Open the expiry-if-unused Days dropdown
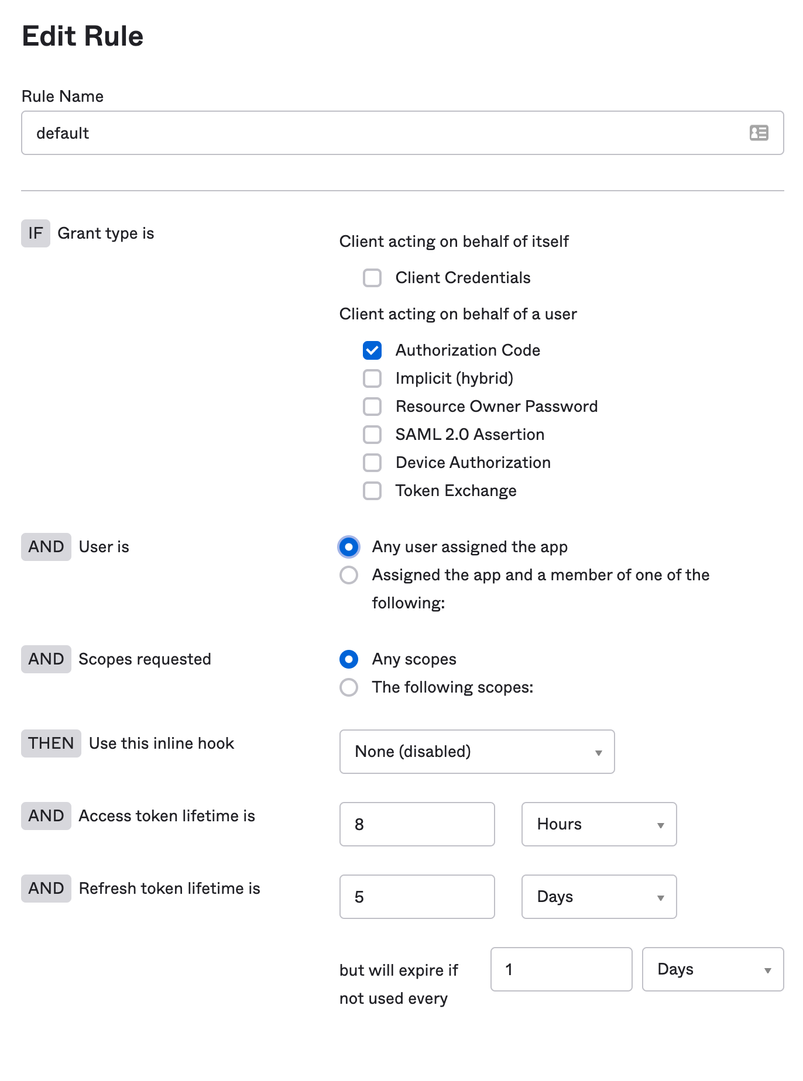Image resolution: width=803 pixels, height=1081 pixels. [712, 969]
